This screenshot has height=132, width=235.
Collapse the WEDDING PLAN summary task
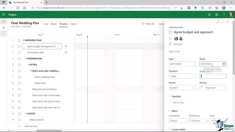point(23,40)
